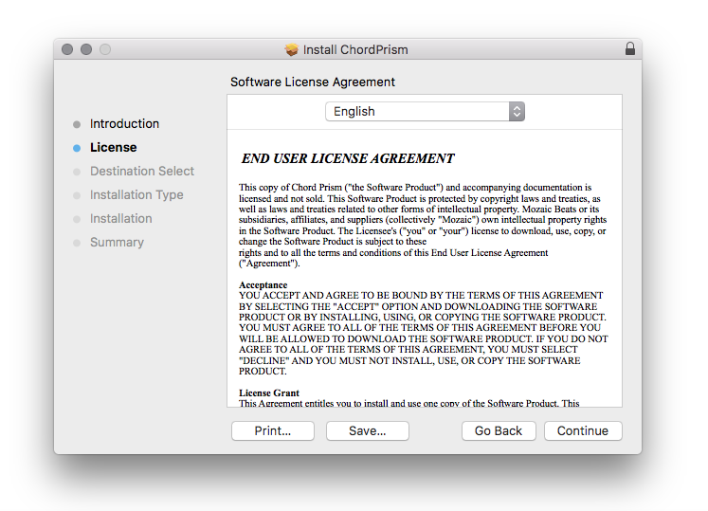Click the END USER LICENSE AGREEMENT heading
The height and width of the screenshot is (511, 708).
click(x=348, y=158)
